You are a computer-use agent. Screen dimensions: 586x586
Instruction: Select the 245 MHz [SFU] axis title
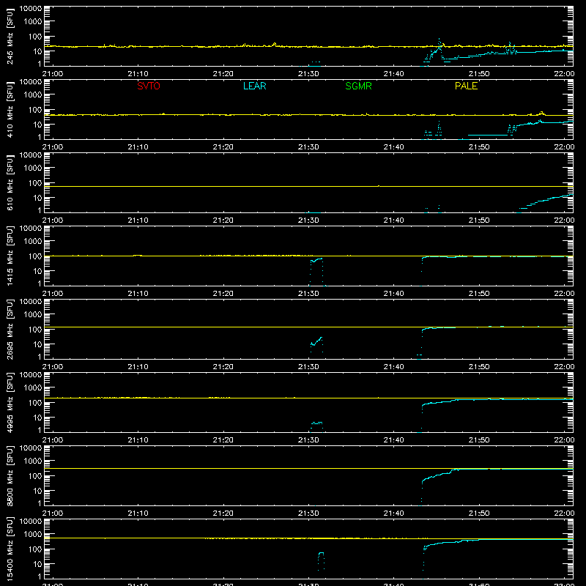10,37
